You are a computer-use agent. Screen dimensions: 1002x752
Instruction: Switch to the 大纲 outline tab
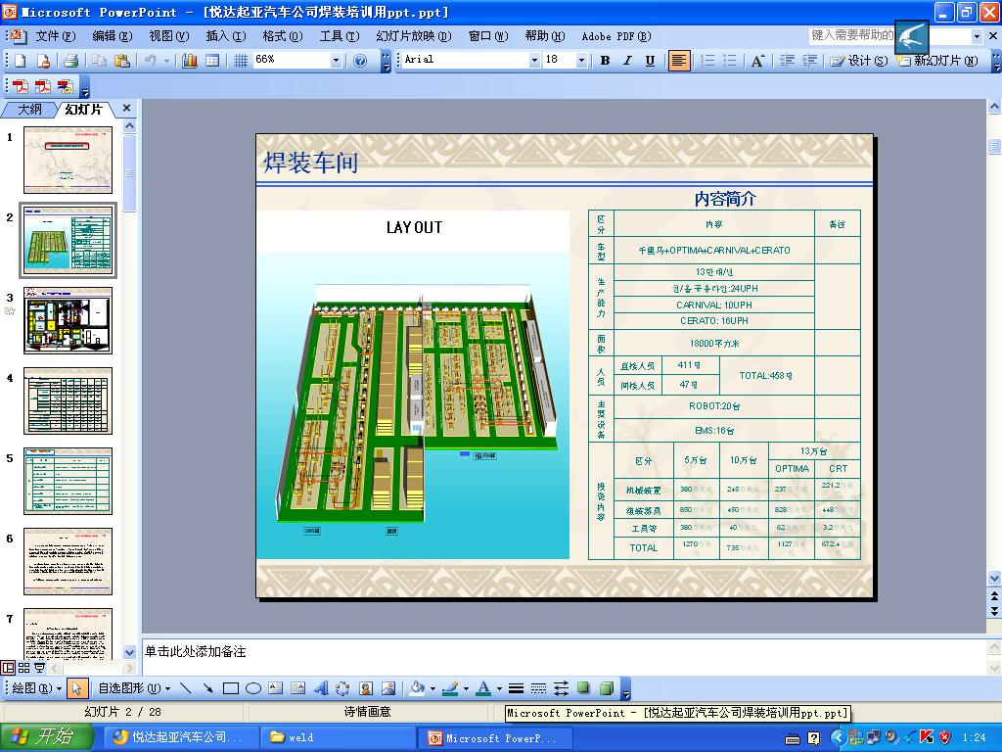[x=29, y=110]
